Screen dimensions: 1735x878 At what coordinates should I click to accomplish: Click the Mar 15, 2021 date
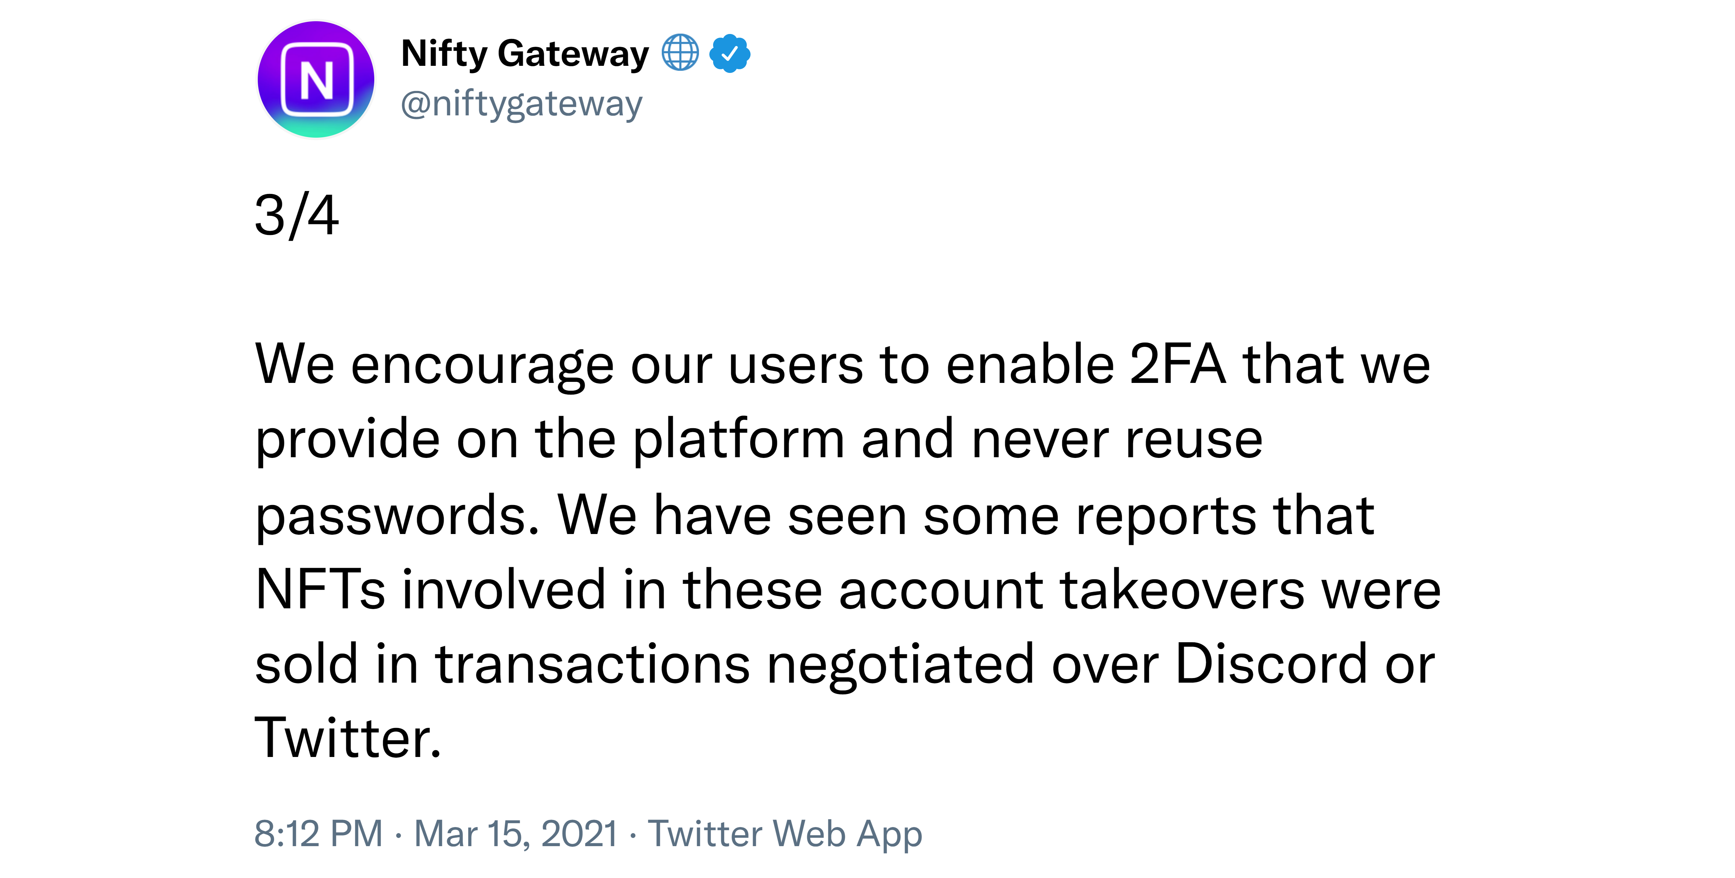click(x=516, y=833)
